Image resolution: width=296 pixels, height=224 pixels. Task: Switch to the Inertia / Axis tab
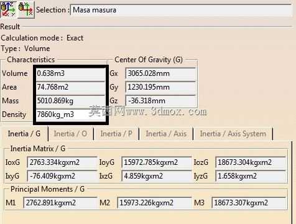(x=166, y=134)
